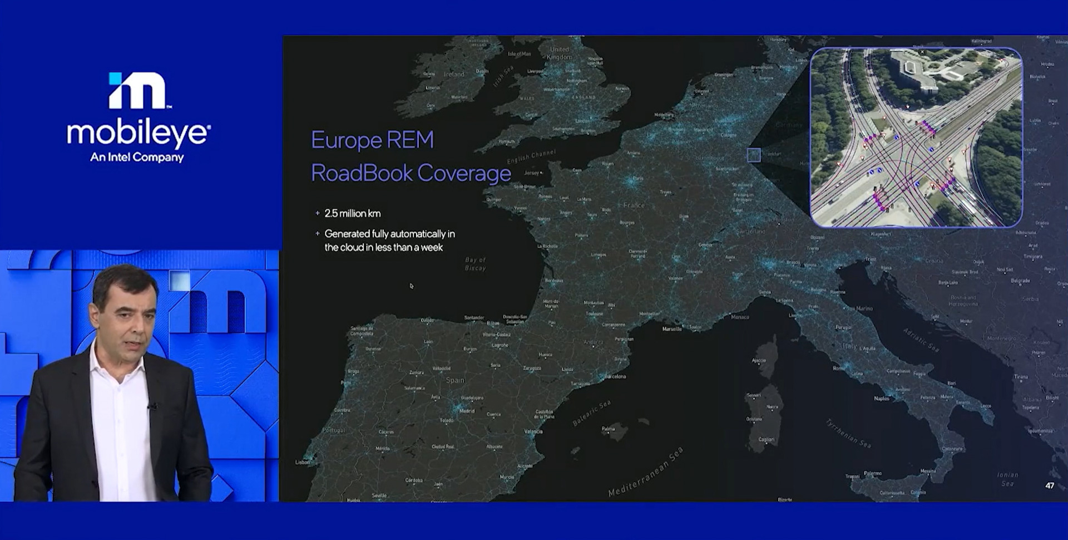
Task: Click the "Bay of Biscay" label
Action: tap(476, 264)
